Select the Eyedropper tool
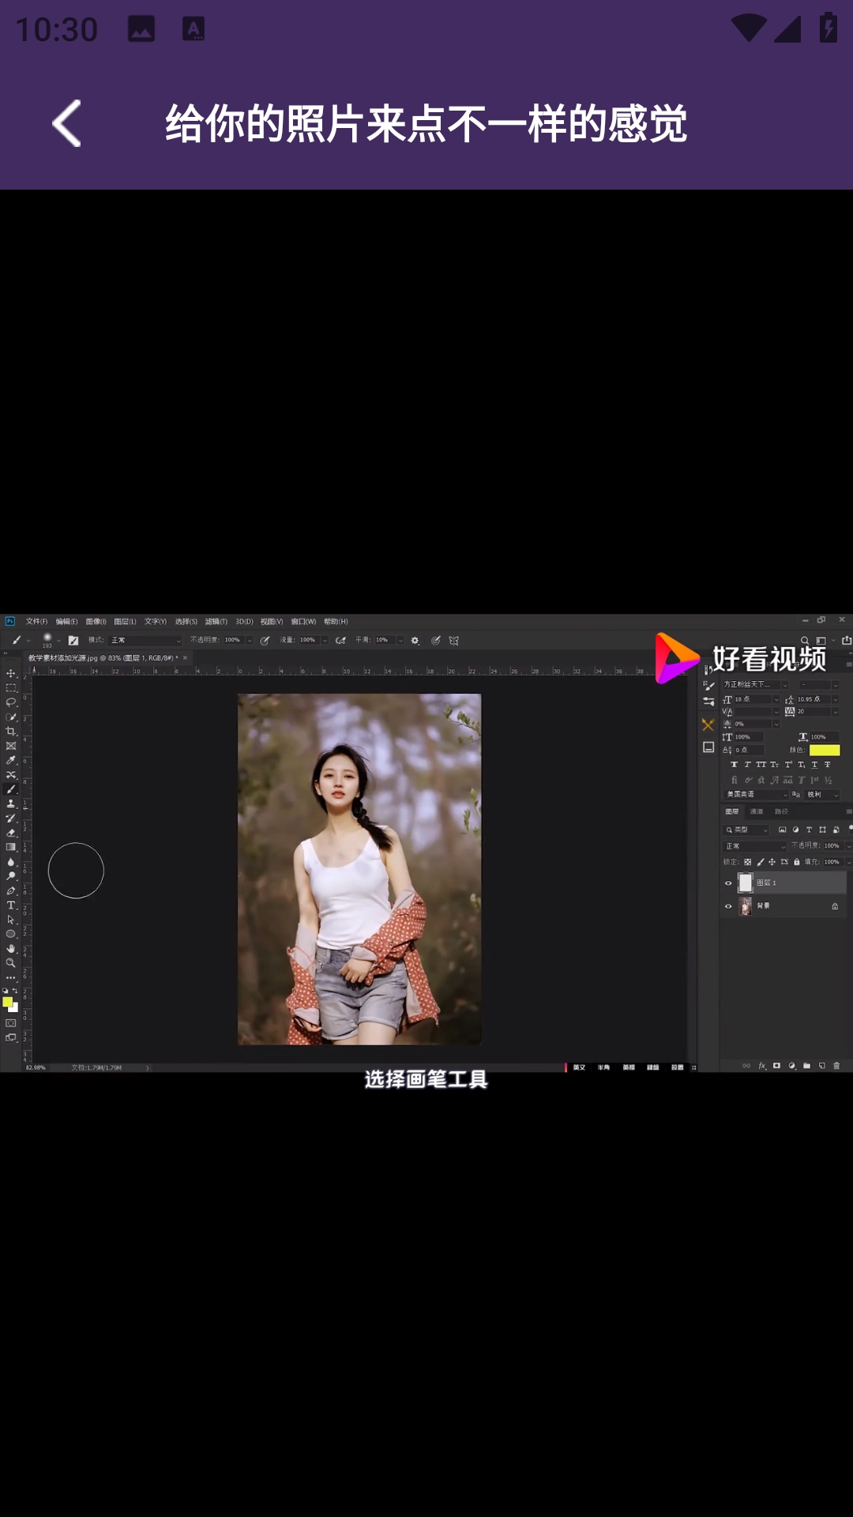Viewport: 853px width, 1517px height. point(11,760)
